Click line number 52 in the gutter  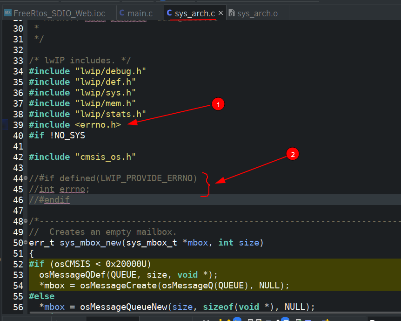coord(18,264)
